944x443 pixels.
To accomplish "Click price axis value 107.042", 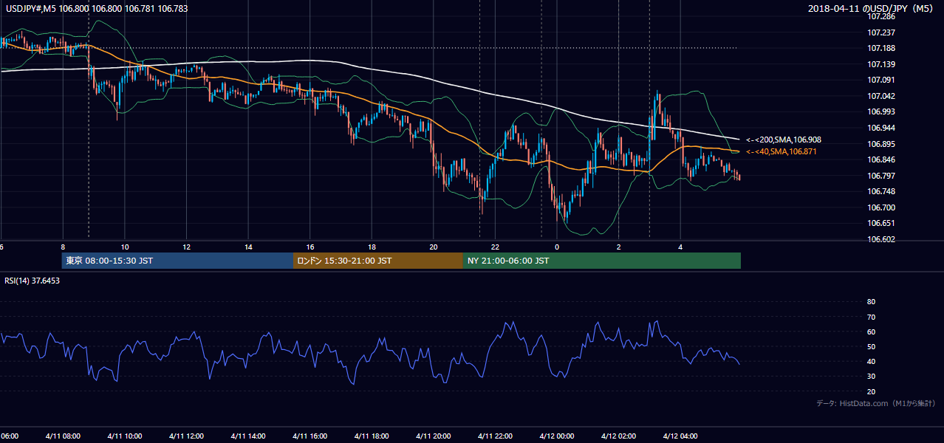I will coord(880,96).
